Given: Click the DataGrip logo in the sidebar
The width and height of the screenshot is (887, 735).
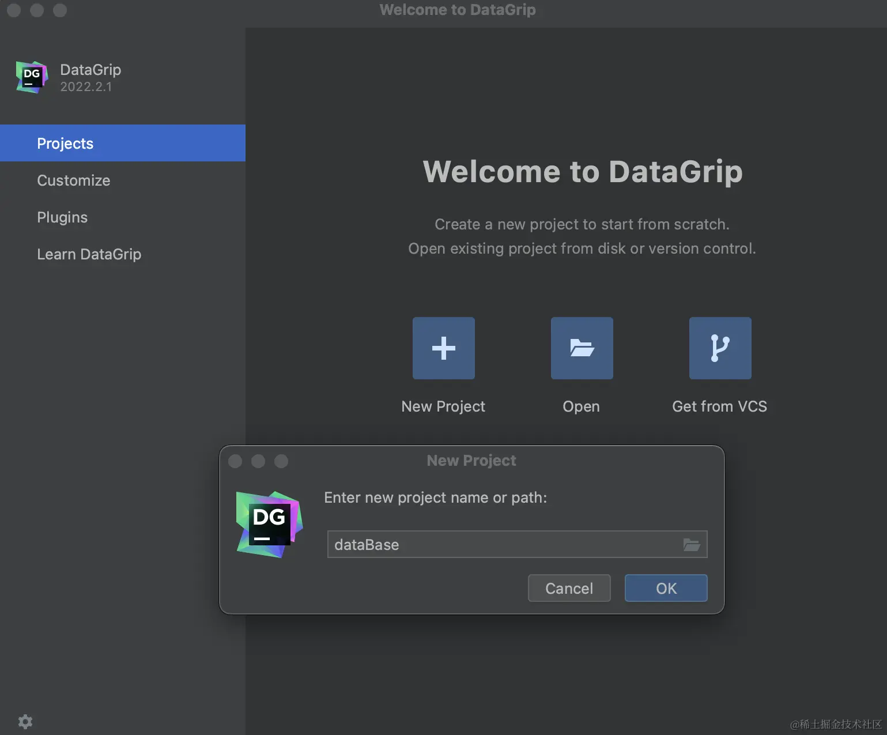Looking at the screenshot, I should pyautogui.click(x=32, y=77).
